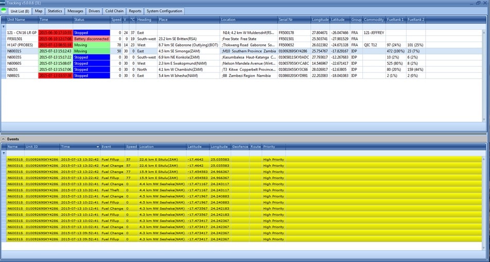Image resolution: width=490 pixels, height=262 pixels.
Task: Open the Reports tab
Action: [135, 11]
